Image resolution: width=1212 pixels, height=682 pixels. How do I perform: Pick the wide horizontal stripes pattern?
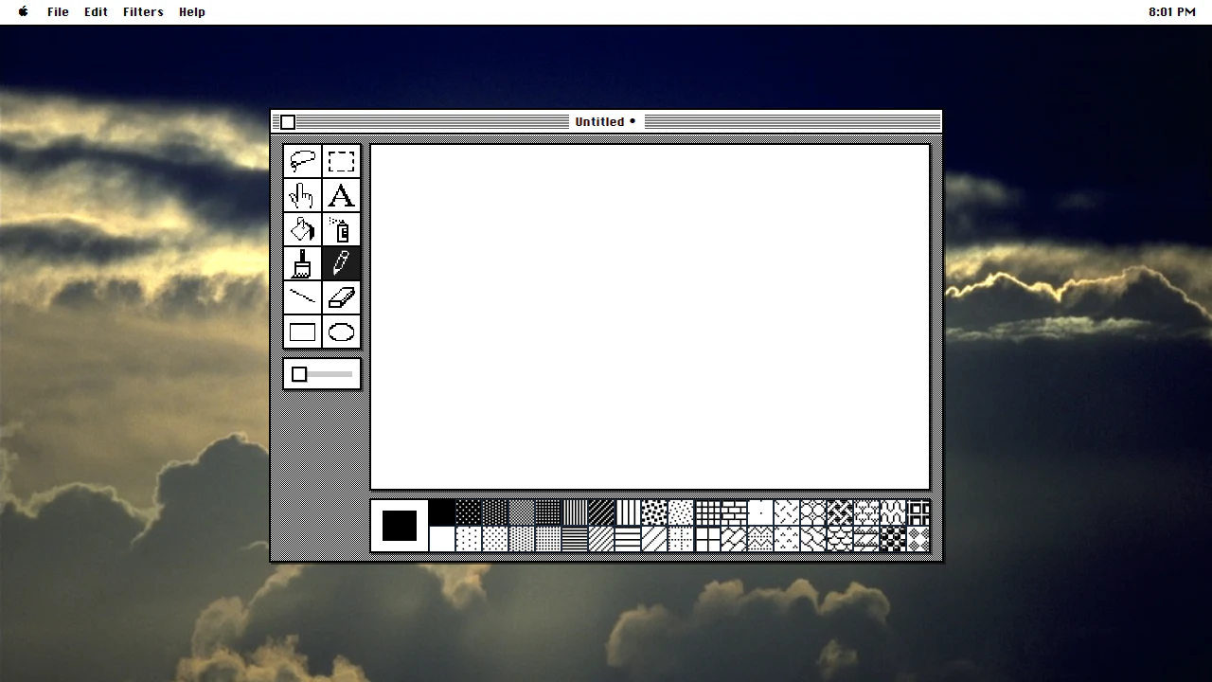(x=628, y=539)
